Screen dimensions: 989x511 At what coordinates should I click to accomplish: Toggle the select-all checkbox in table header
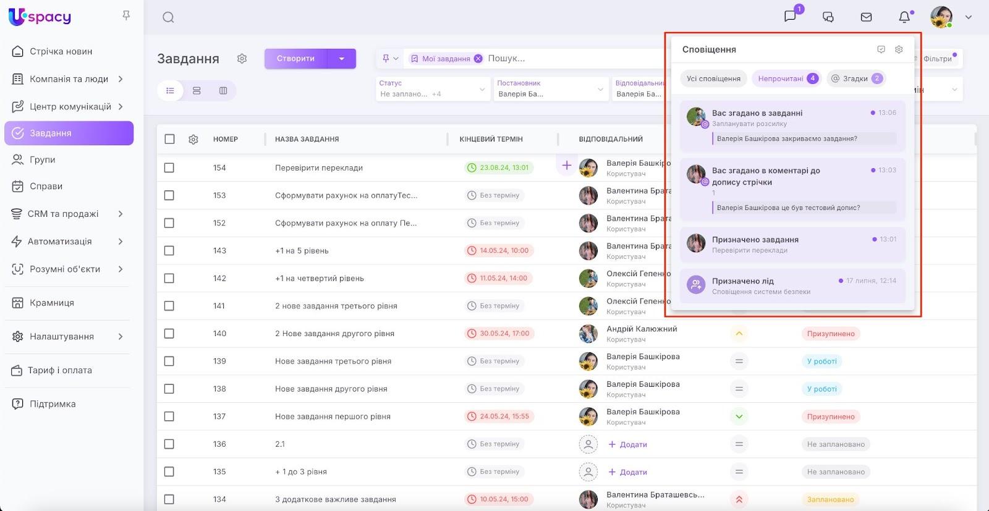point(169,139)
